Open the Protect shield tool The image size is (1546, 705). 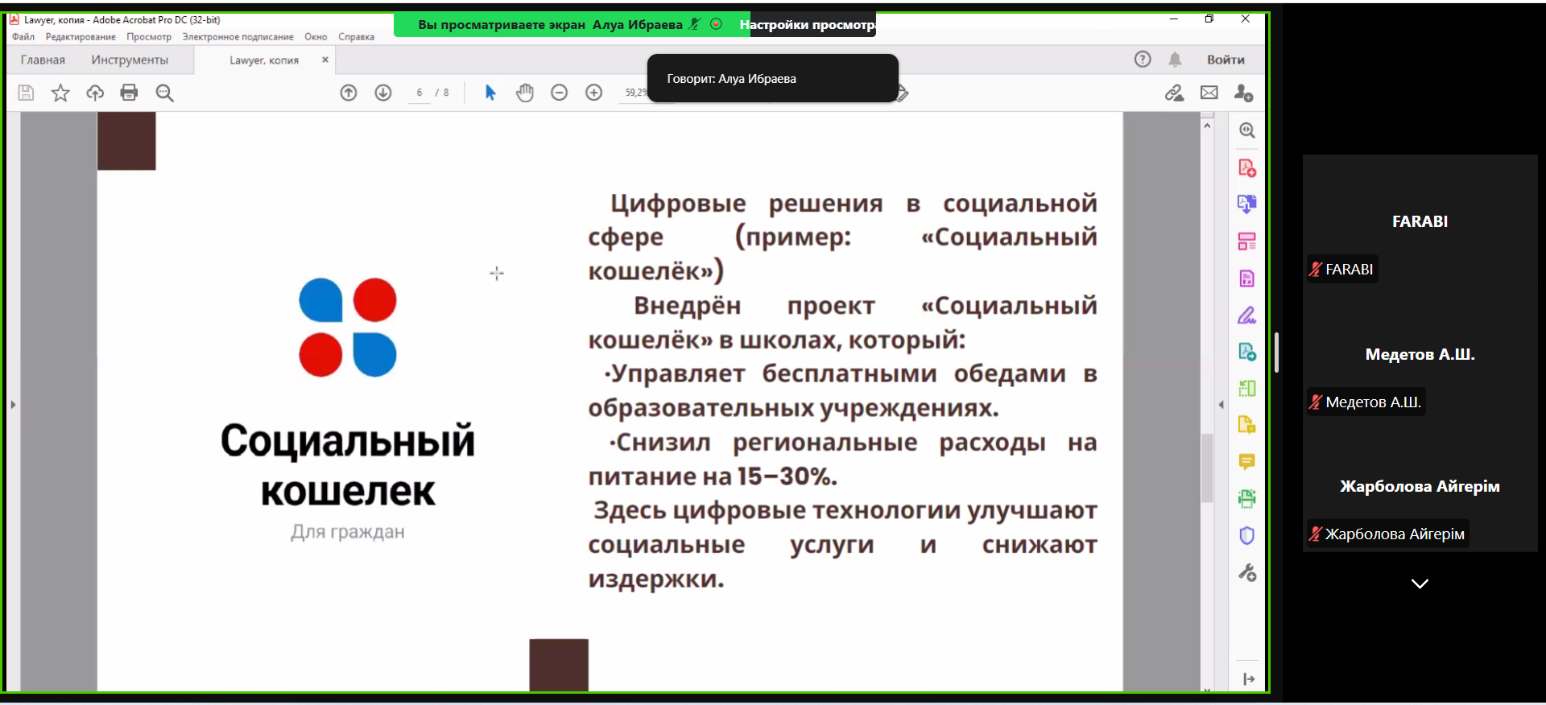(1246, 535)
